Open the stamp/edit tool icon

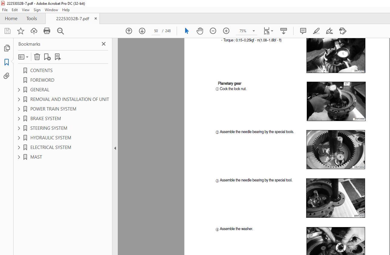(343, 31)
